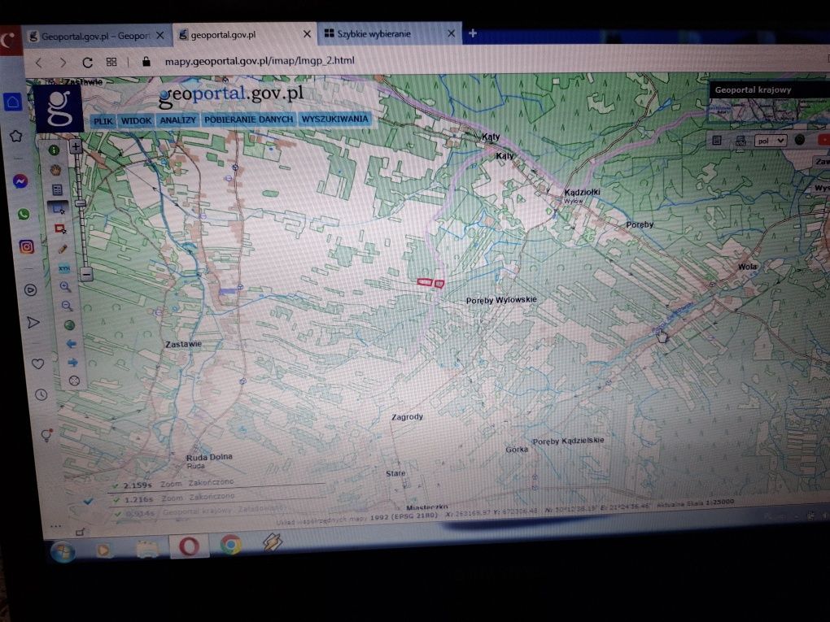Click the print icon near language selector
Image resolution: width=830 pixels, height=622 pixels.
coord(740,141)
